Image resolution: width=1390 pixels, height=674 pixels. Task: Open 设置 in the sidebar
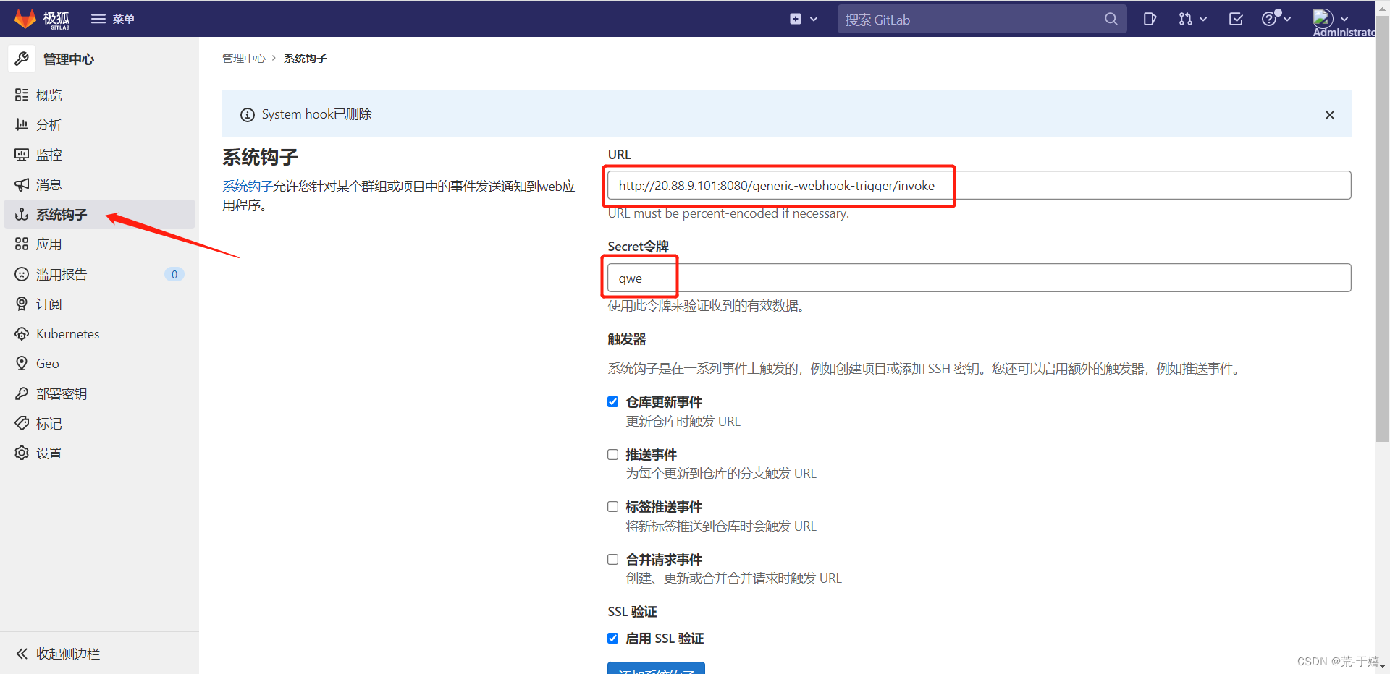(x=99, y=453)
